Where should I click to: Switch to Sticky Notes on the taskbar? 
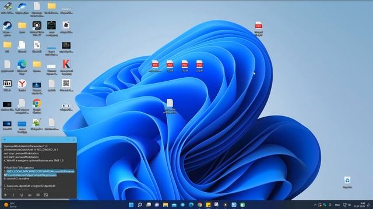[208, 205]
